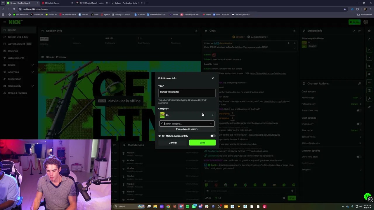This screenshot has height=210, width=374.
Task: Open chat settings gear icon
Action: tap(284, 198)
